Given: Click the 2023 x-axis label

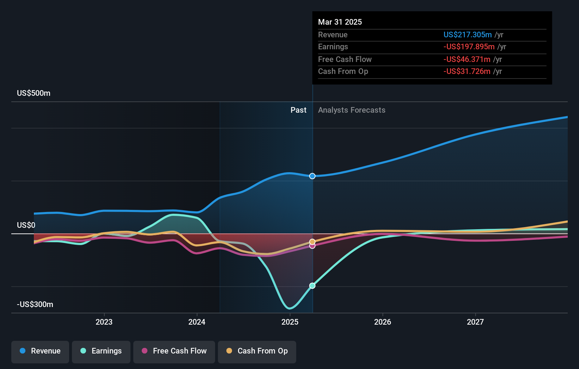Looking at the screenshot, I should pos(104,322).
